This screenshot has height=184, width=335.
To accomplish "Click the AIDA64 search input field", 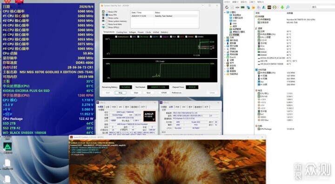I will (322, 7).
